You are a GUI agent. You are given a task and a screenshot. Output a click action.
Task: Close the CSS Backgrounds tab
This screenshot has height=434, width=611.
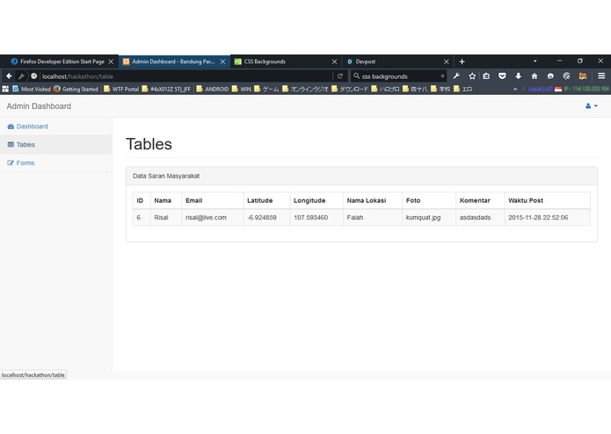click(x=334, y=61)
